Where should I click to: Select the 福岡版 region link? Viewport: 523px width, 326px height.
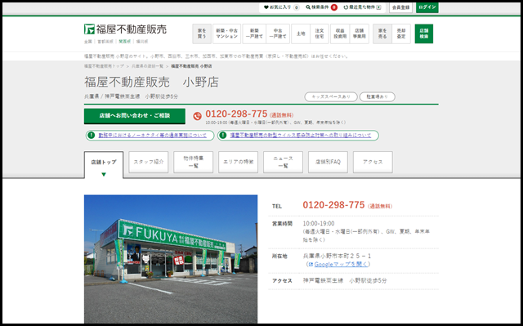click(142, 42)
